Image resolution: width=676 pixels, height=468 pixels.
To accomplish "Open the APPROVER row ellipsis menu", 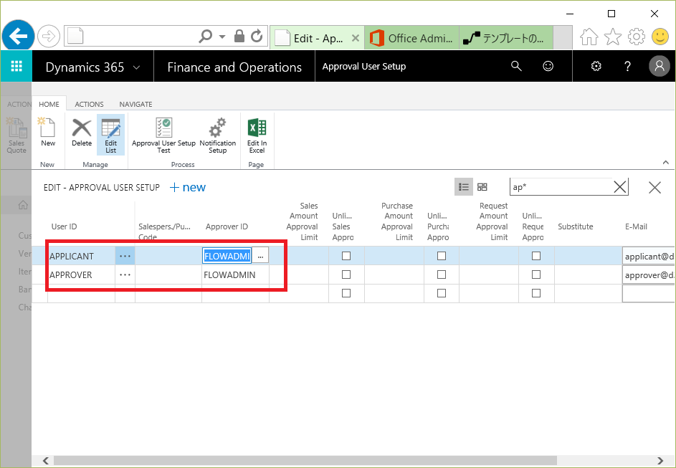I will [x=125, y=274].
